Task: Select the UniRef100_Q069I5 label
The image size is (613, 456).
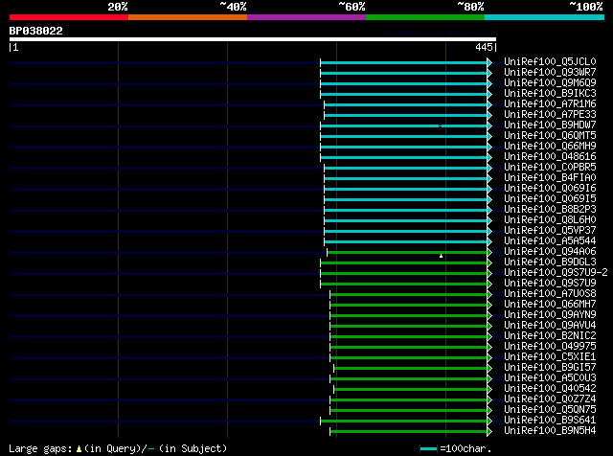Action: (550, 199)
